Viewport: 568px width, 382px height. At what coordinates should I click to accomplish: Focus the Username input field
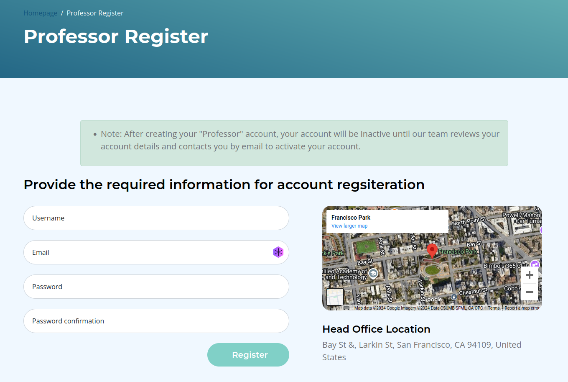(156, 218)
